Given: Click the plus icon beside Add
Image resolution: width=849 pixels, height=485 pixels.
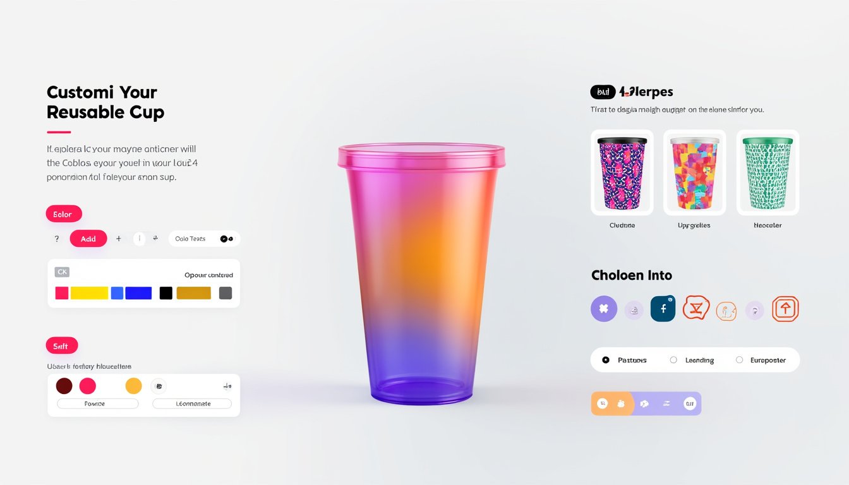Looking at the screenshot, I should tap(118, 239).
